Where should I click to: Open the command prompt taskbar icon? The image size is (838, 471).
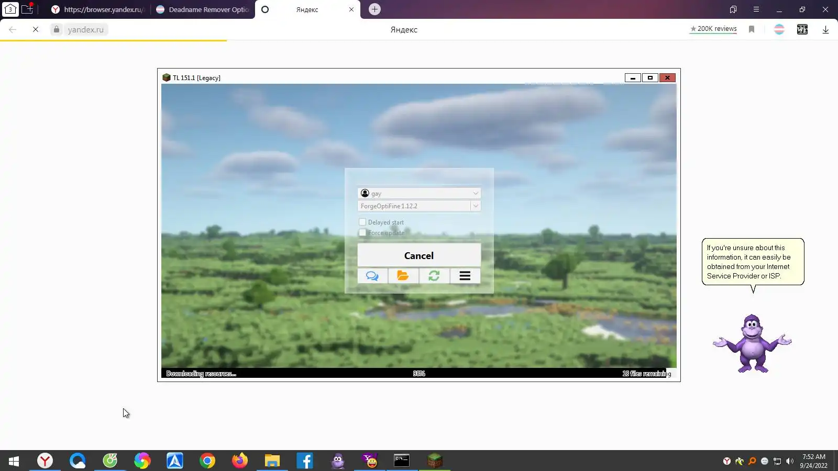(x=402, y=461)
